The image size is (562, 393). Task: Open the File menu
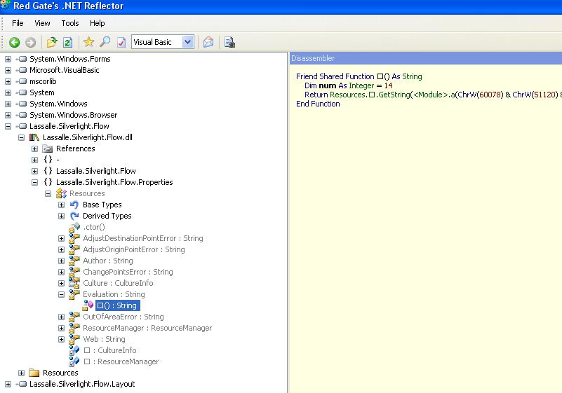(18, 23)
